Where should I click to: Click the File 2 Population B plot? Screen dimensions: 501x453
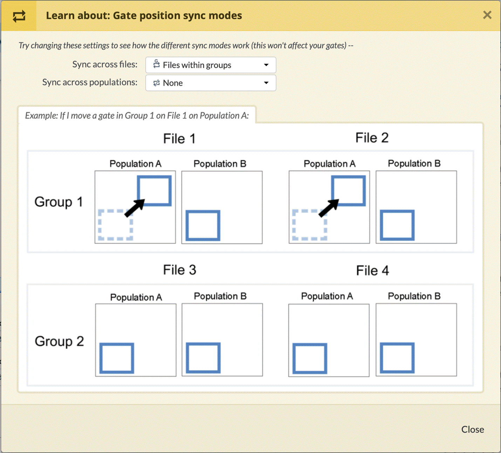(416, 207)
